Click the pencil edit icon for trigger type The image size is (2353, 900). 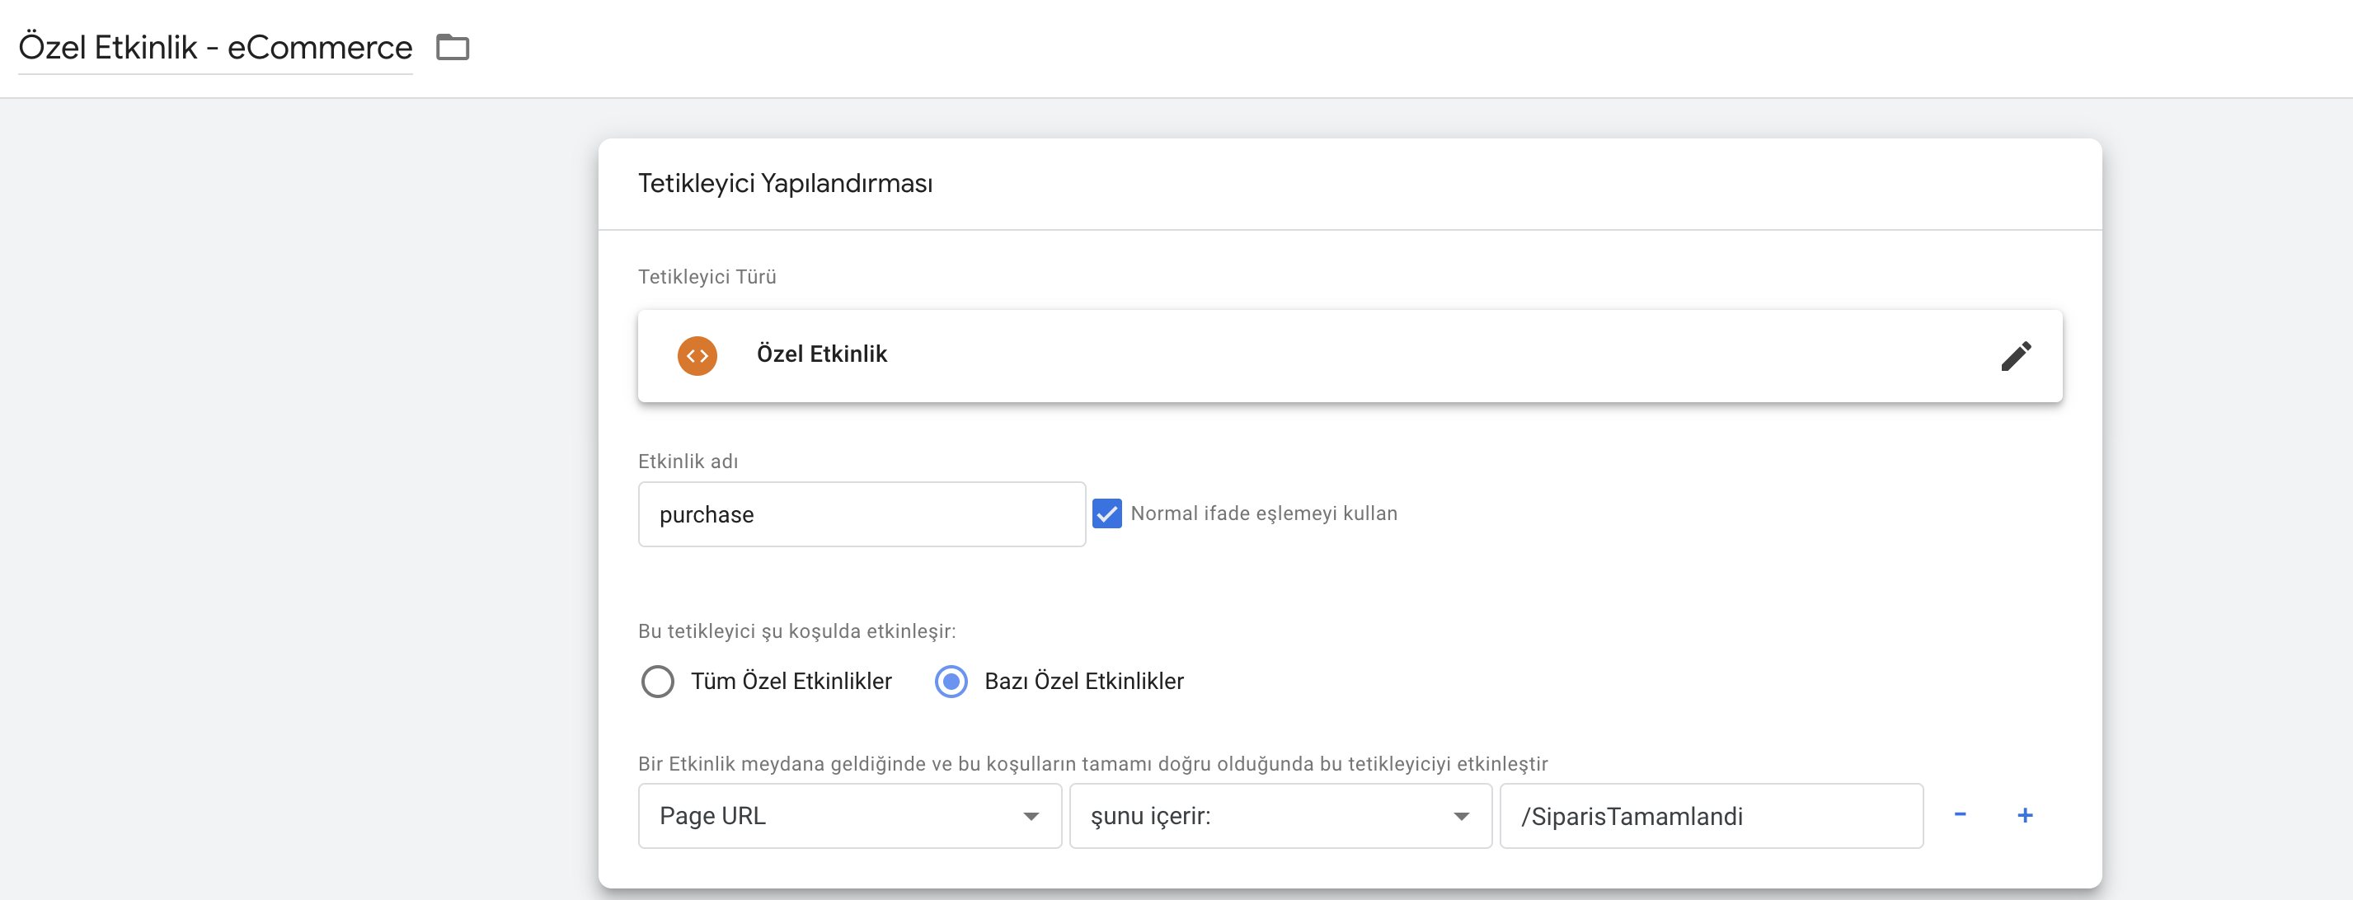2015,356
